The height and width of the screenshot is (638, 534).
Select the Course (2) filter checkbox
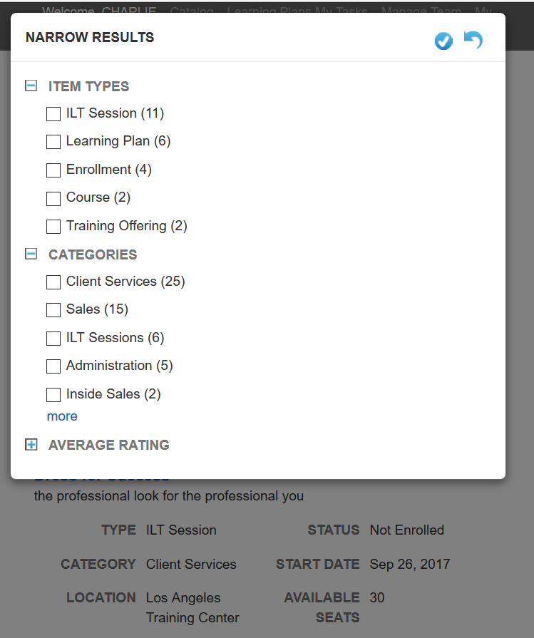pos(53,198)
